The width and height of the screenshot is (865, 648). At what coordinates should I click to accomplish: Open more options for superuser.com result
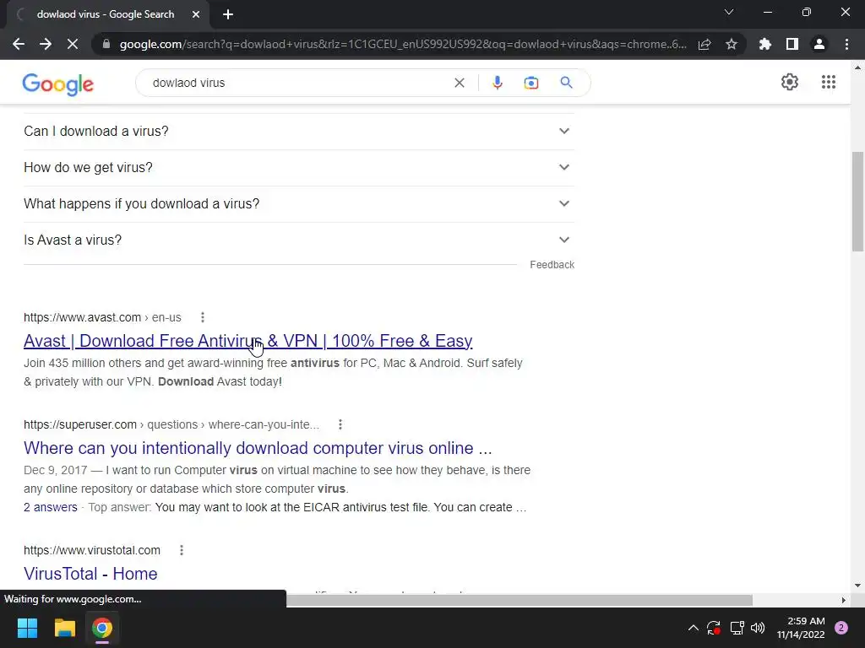click(340, 424)
